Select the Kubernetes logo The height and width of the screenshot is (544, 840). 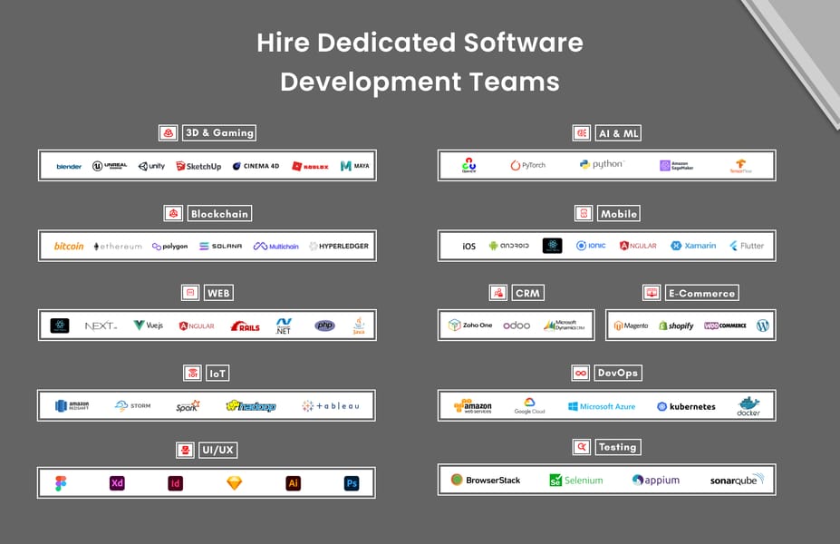coord(686,406)
